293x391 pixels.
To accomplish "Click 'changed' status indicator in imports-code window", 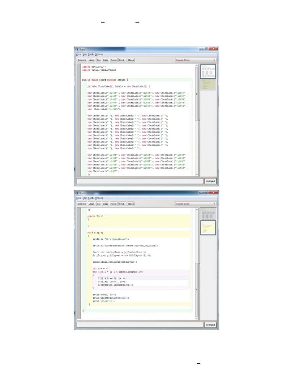I will pos(211,181).
